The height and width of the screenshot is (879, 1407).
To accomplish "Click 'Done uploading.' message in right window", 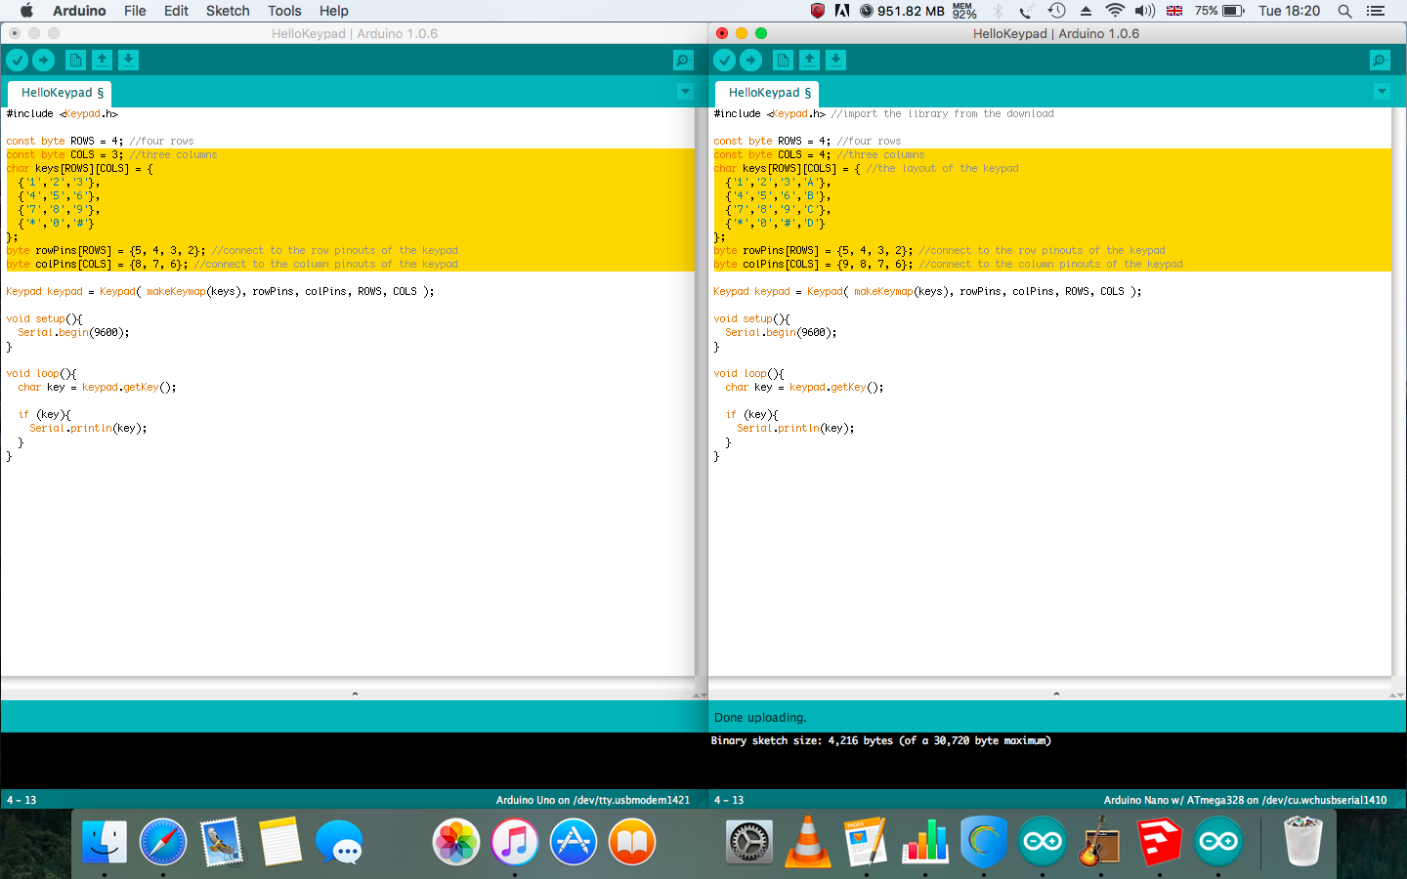I will [760, 718].
